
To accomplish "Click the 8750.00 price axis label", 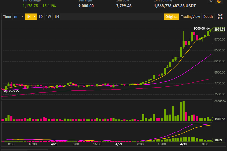I will [x=220, y=39].
